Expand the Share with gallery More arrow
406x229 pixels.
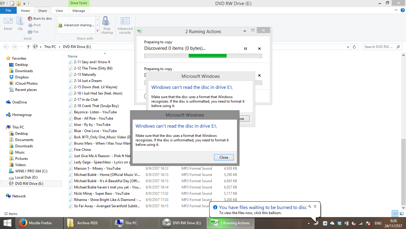point(97,31)
